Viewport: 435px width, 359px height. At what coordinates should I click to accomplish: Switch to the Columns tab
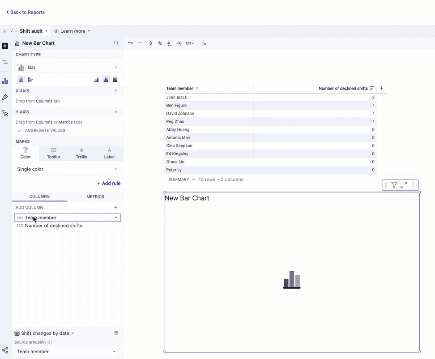[x=39, y=197]
